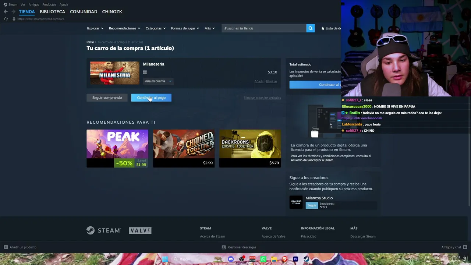Open the Privacidad footer link
Viewport: 471px width, 265px height.
click(309, 236)
